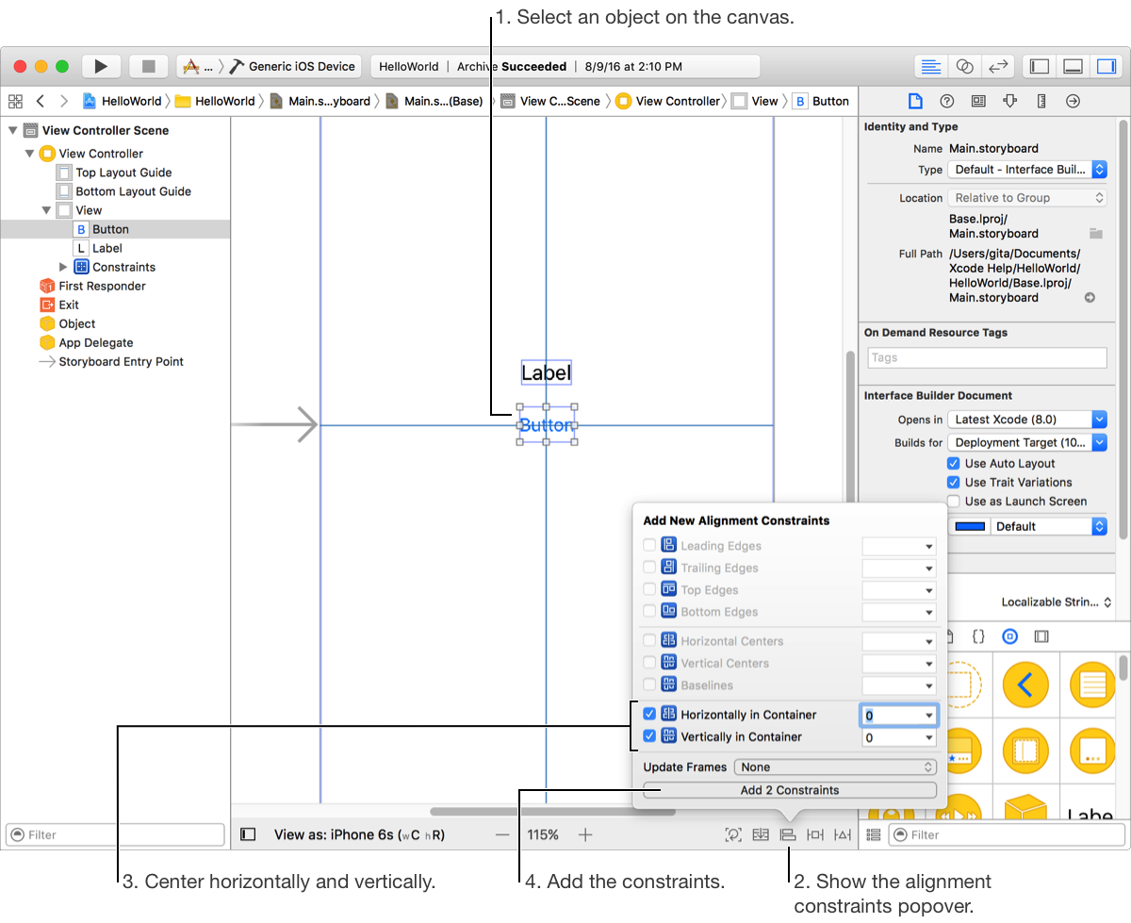The image size is (1131, 923).
Task: Open the Opens in Xcode version dropdown
Action: [1026, 420]
